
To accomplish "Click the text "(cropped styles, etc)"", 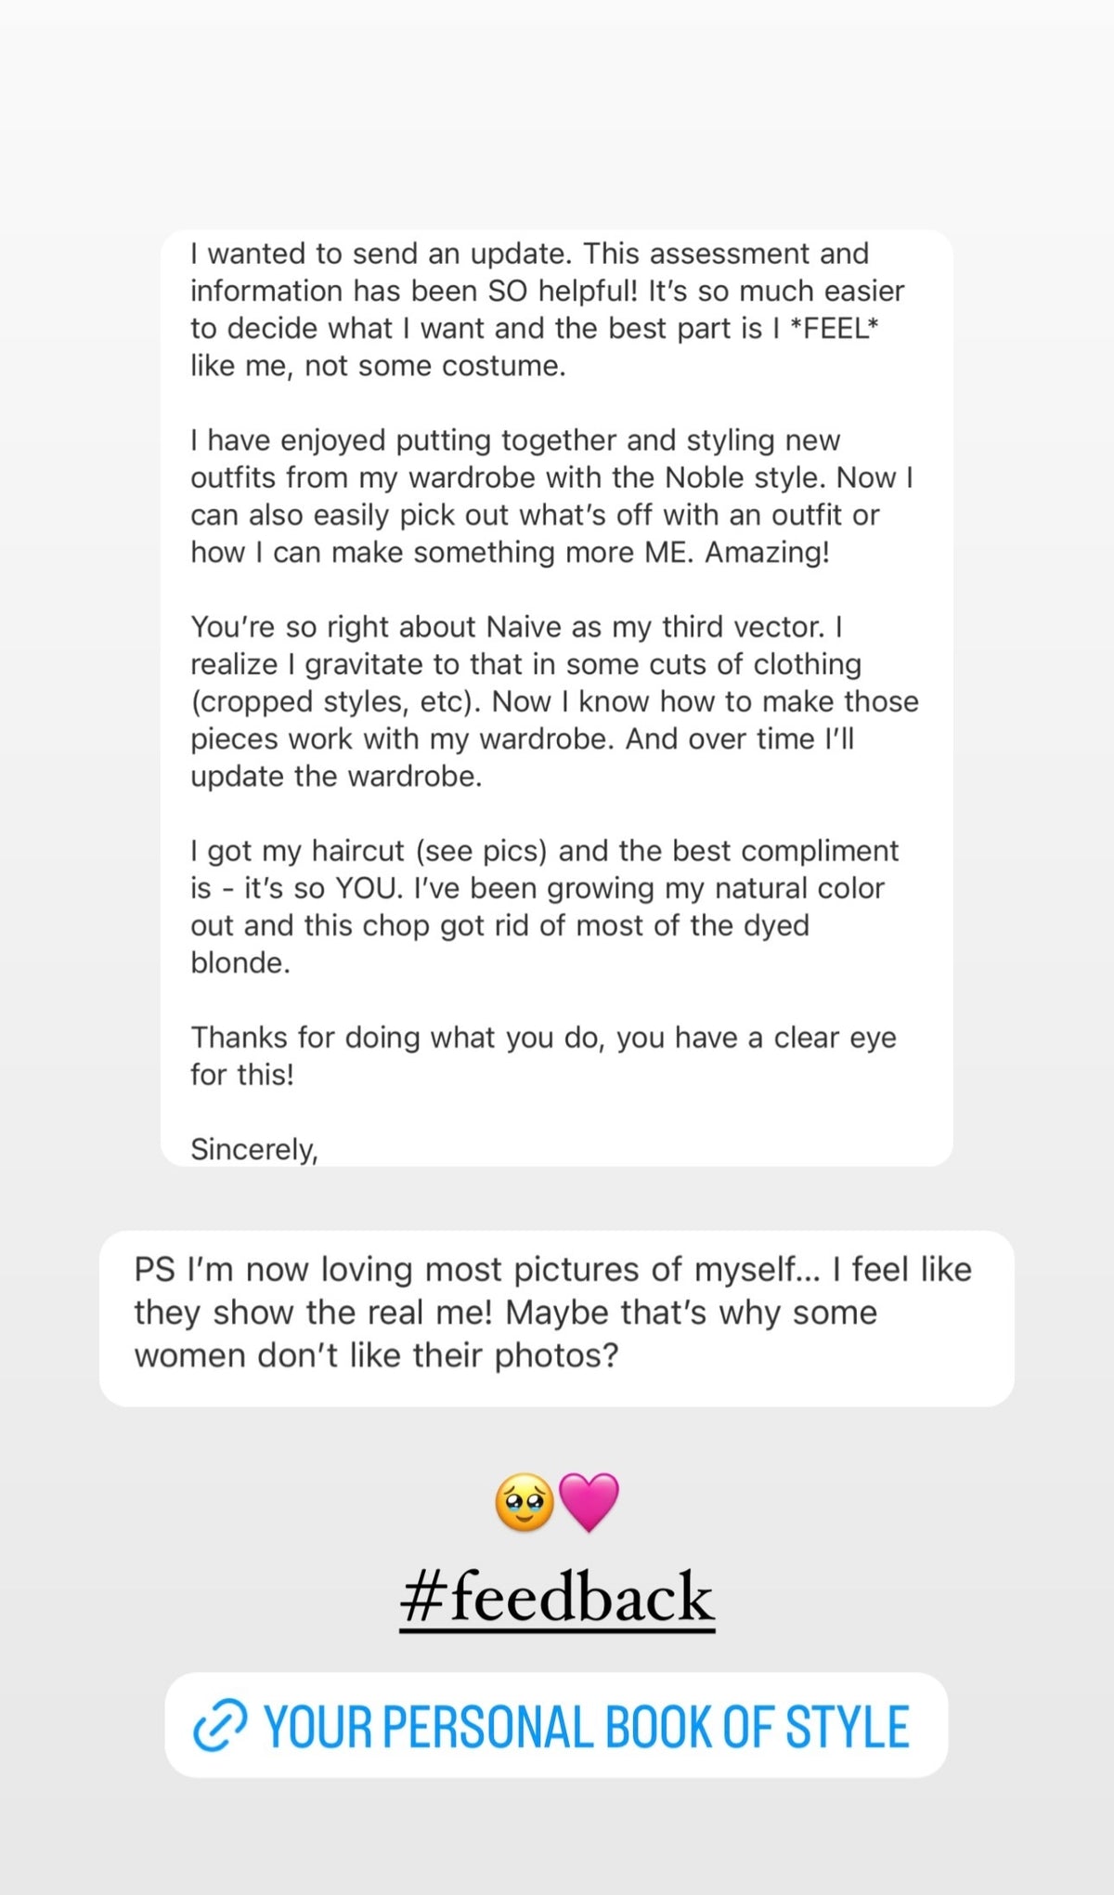I will 336,701.
